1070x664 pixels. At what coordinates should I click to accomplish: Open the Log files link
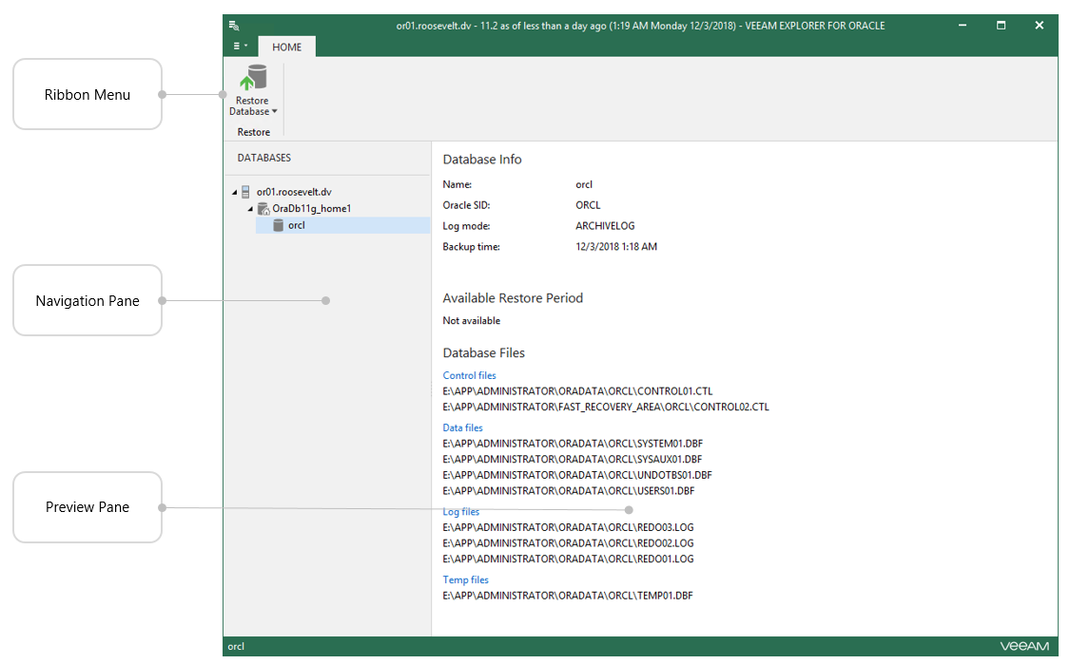461,512
